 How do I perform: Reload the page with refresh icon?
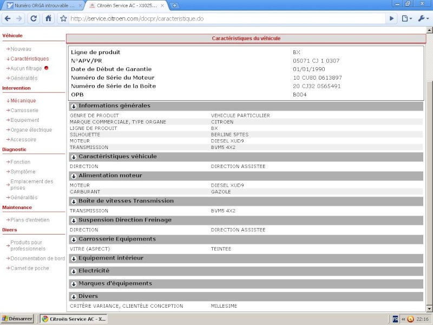[x=34, y=18]
